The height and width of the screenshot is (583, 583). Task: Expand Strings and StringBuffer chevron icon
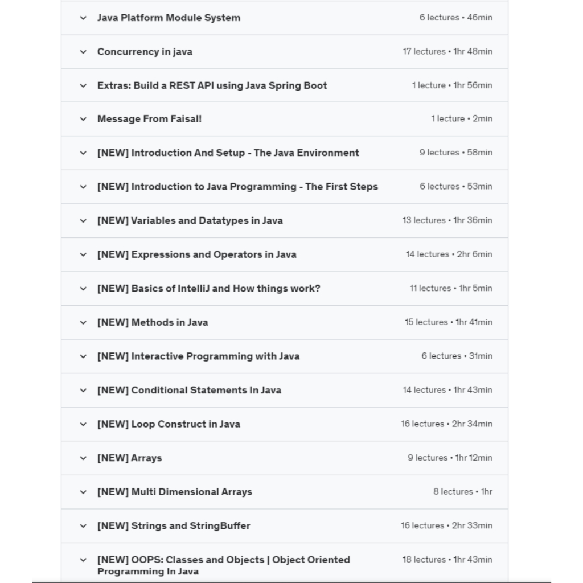[83, 526]
